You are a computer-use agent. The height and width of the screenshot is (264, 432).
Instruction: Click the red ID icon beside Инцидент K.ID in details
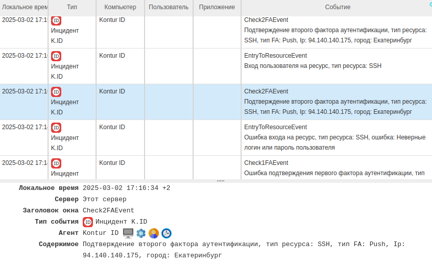click(x=88, y=222)
